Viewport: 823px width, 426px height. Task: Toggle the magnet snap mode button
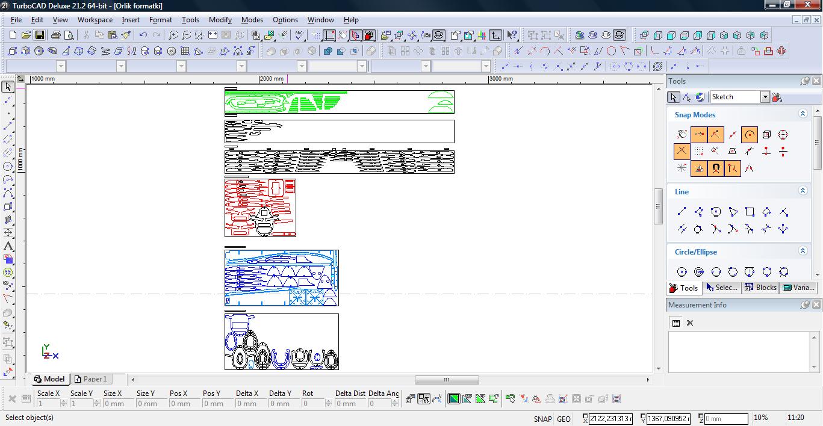[x=715, y=168]
